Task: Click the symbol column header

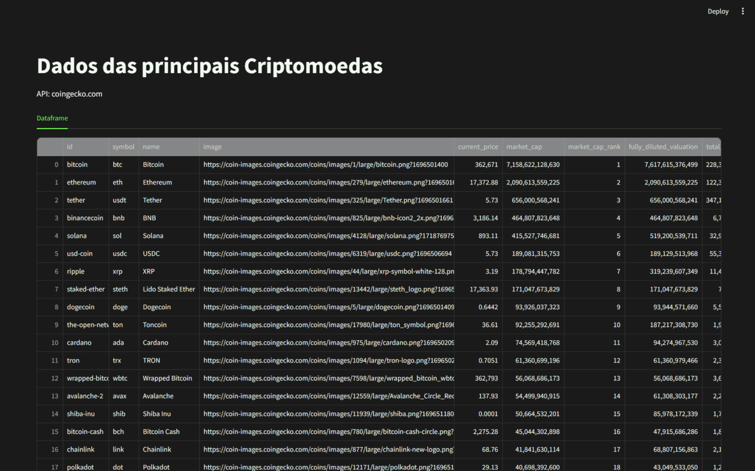Action: (x=123, y=147)
